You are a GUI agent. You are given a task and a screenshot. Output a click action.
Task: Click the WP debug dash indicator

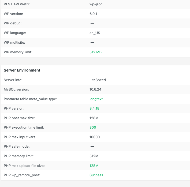point(92,23)
